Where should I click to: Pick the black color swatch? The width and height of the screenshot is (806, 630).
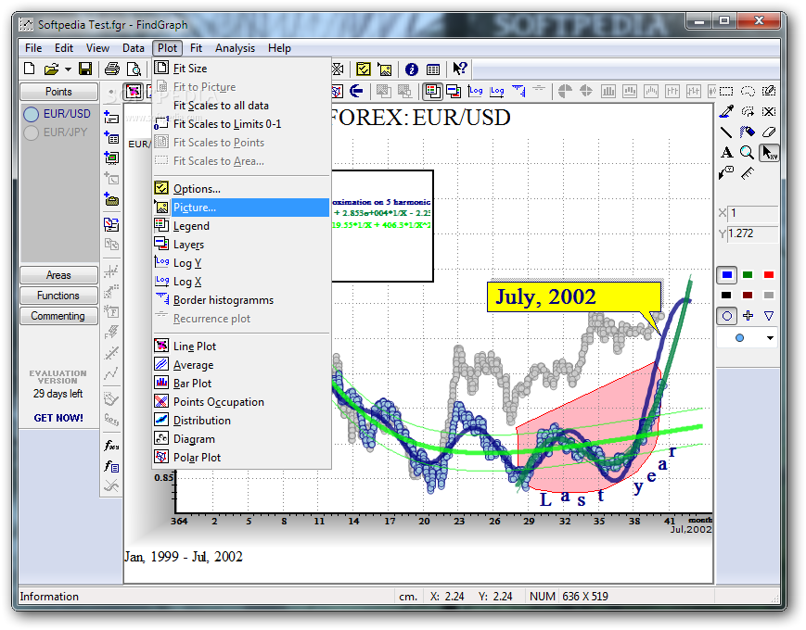726,296
